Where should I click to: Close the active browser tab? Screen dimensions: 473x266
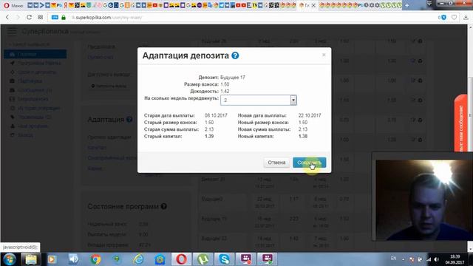click(x=313, y=5)
